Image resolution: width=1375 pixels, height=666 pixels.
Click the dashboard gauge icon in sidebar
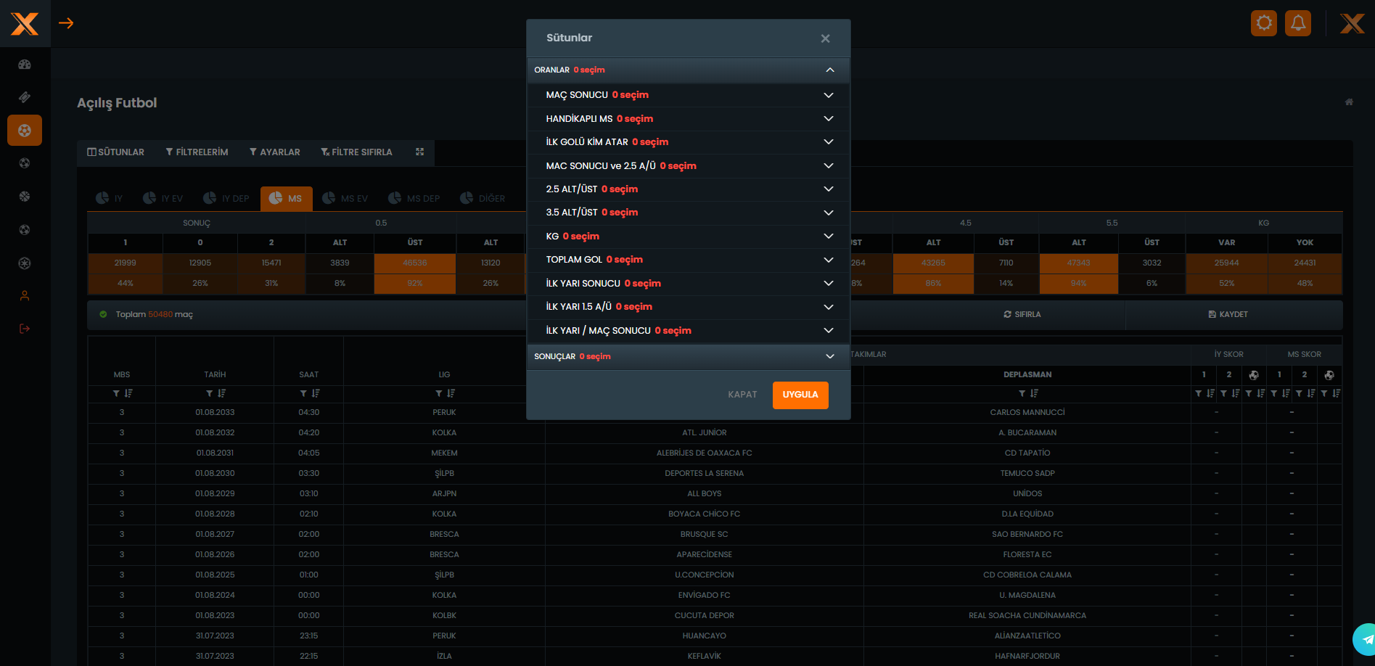[x=25, y=65]
